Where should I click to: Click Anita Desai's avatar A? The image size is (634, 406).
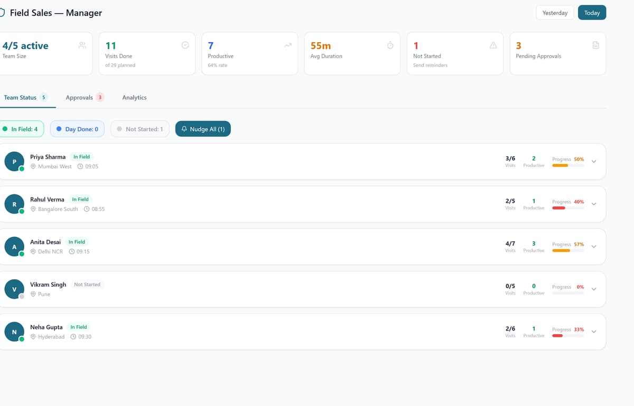[x=14, y=247]
